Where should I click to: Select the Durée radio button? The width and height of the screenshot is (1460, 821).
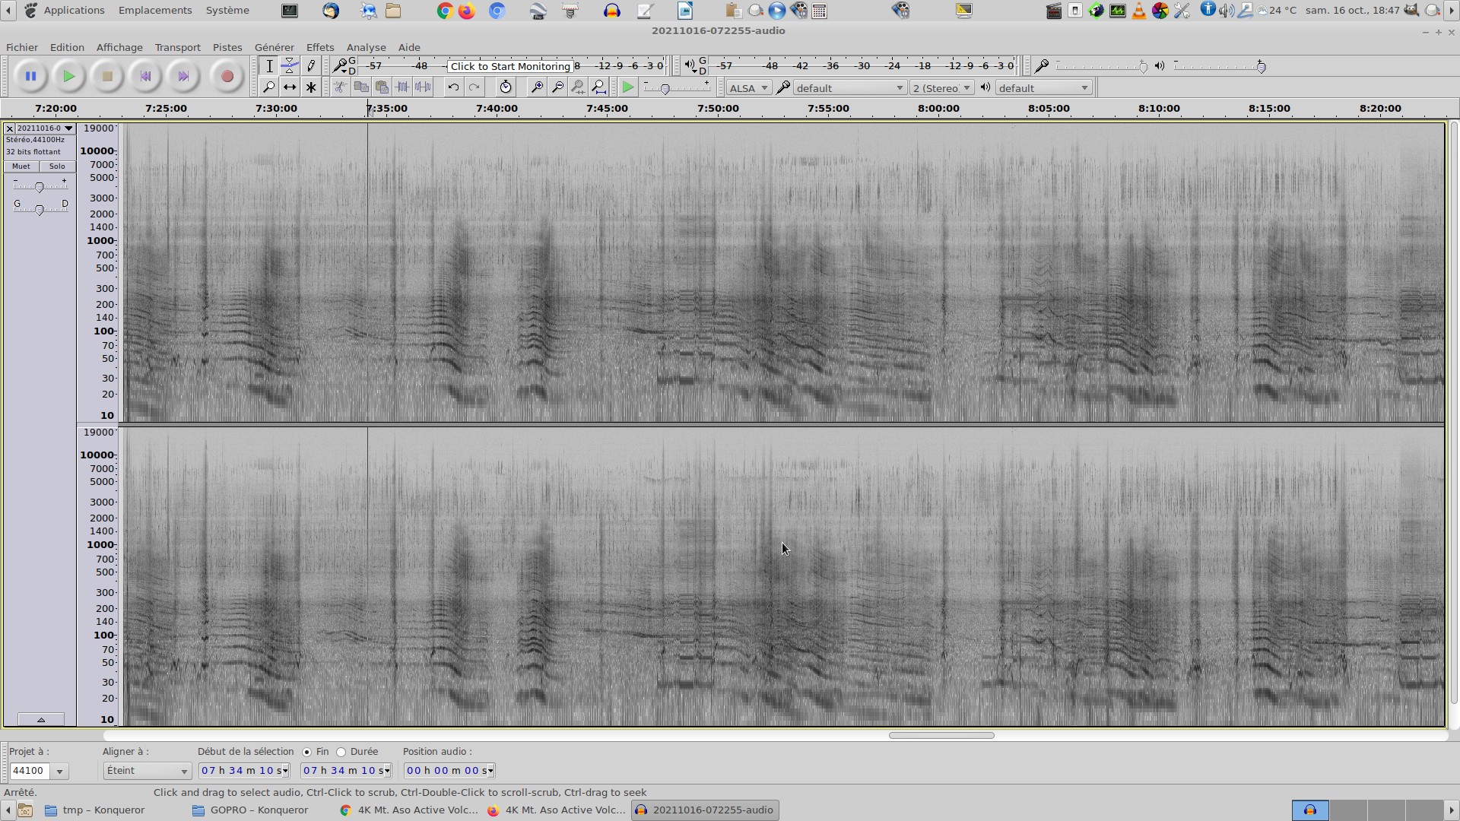point(341,753)
